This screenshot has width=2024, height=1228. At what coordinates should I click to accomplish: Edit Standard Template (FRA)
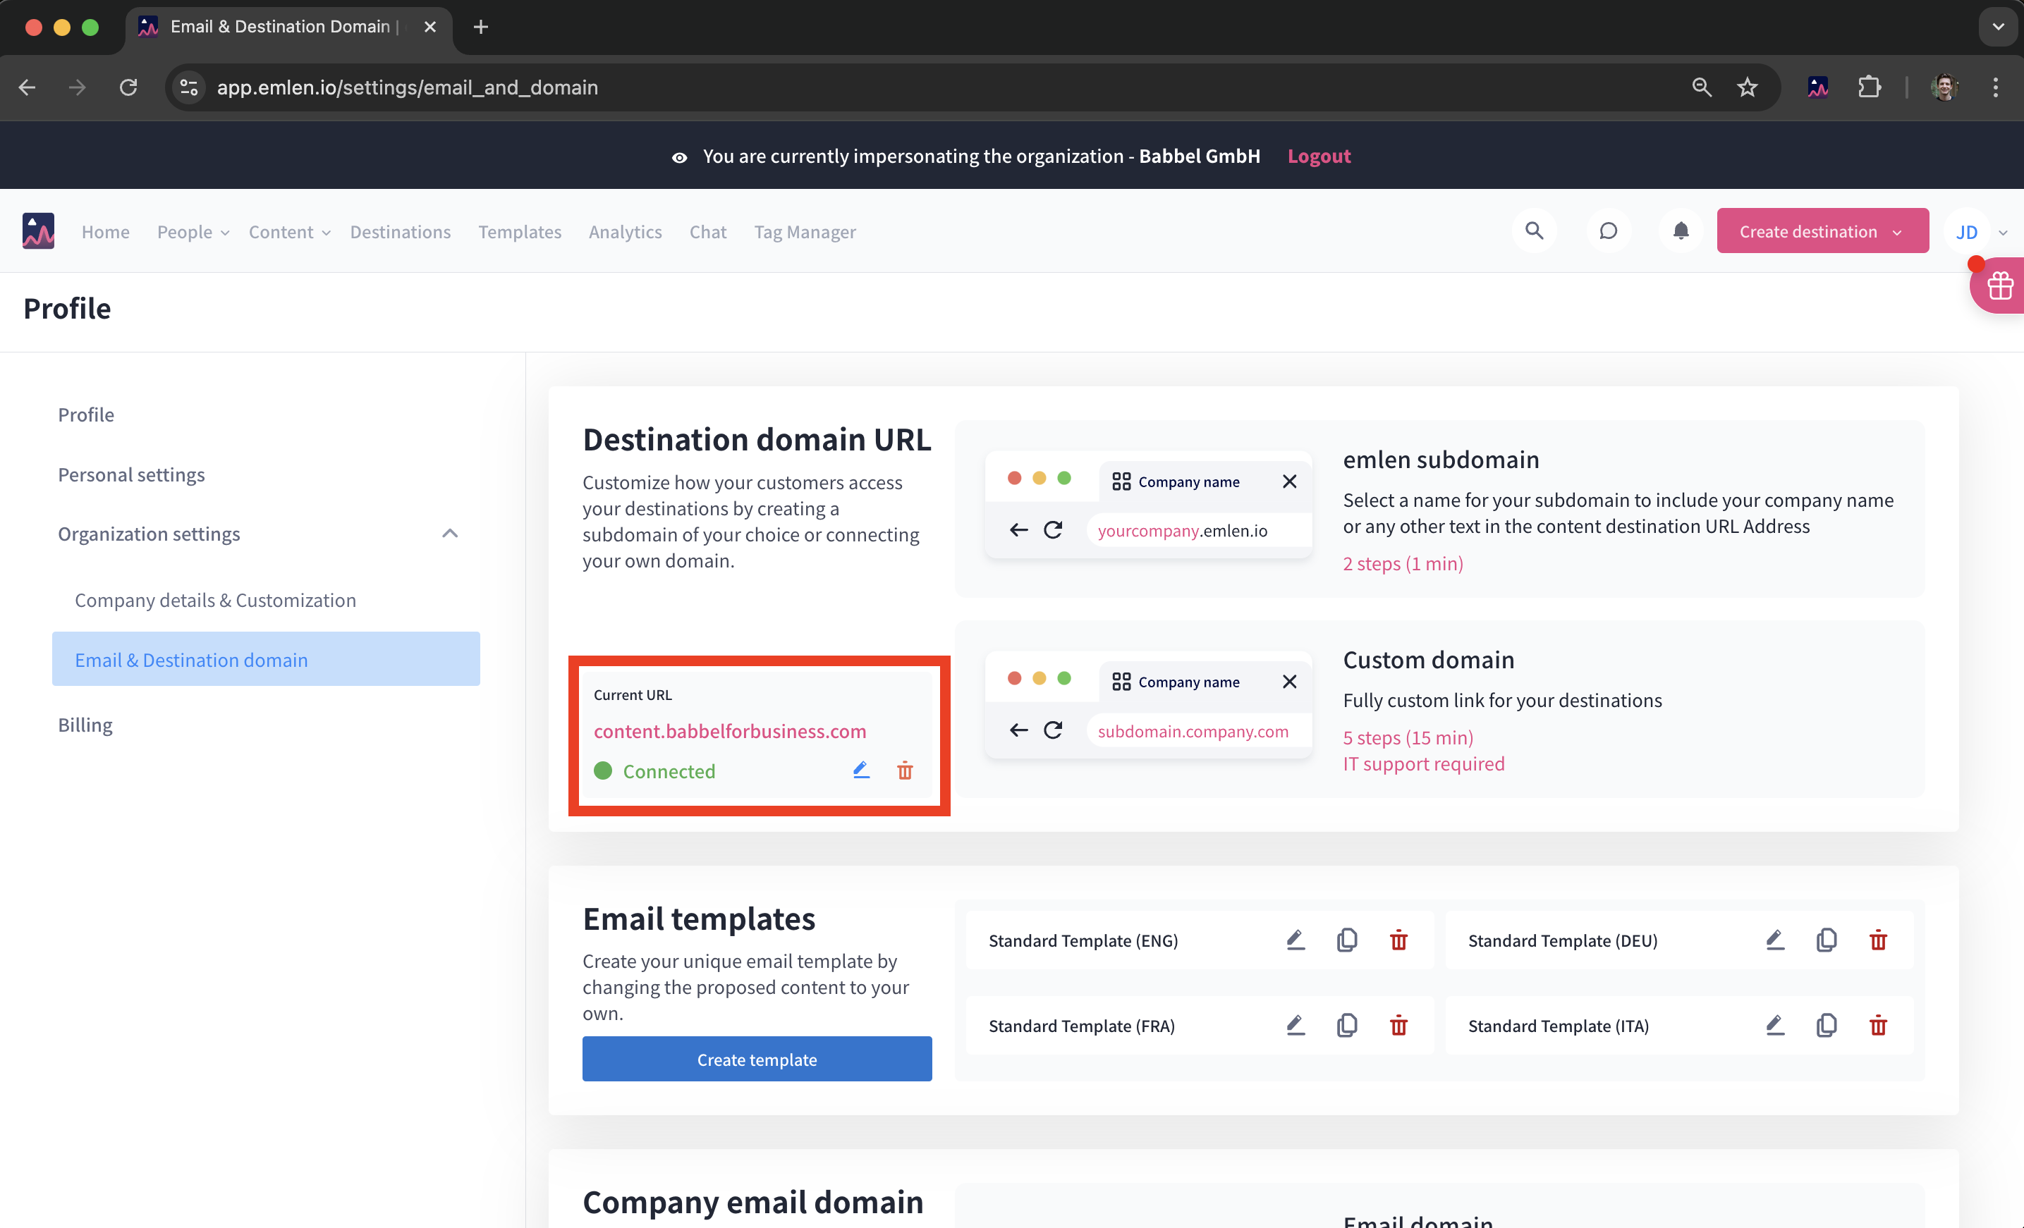tap(1296, 1025)
